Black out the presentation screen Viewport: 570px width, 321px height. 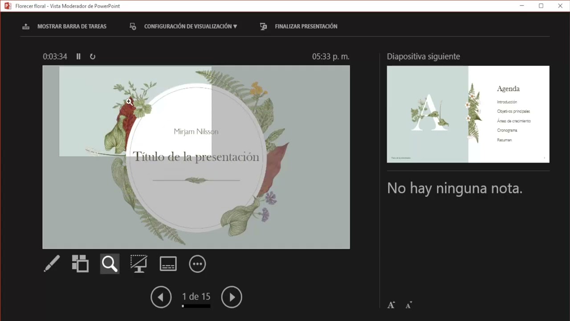click(139, 264)
